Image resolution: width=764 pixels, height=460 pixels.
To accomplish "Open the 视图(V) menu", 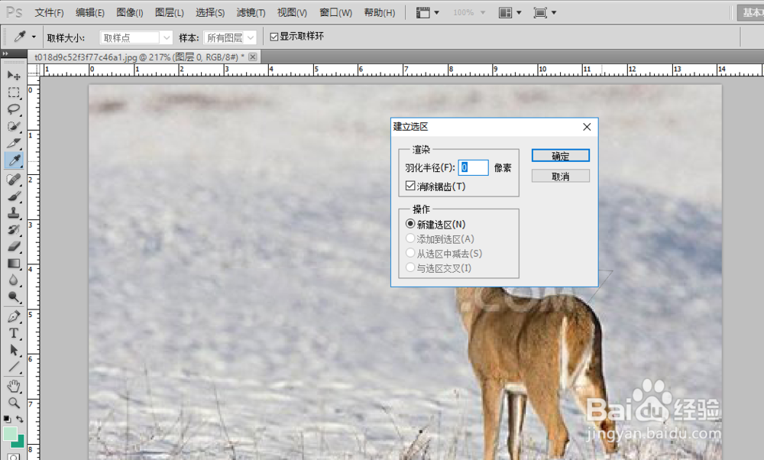I will click(x=292, y=13).
